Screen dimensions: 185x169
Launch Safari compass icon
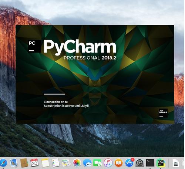(3, 163)
